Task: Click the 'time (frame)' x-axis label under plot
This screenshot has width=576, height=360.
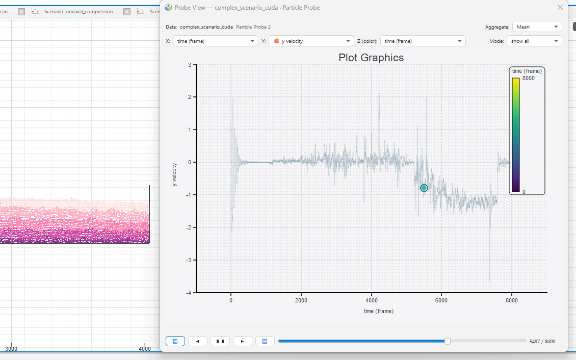Action: coord(378,311)
